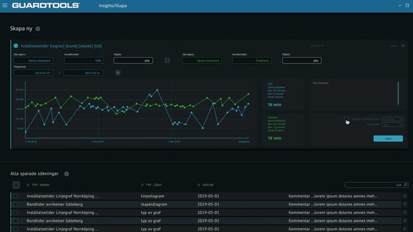Open the Insights/Skapa breadcrumb
The image size is (413, 232).
click(x=113, y=6)
